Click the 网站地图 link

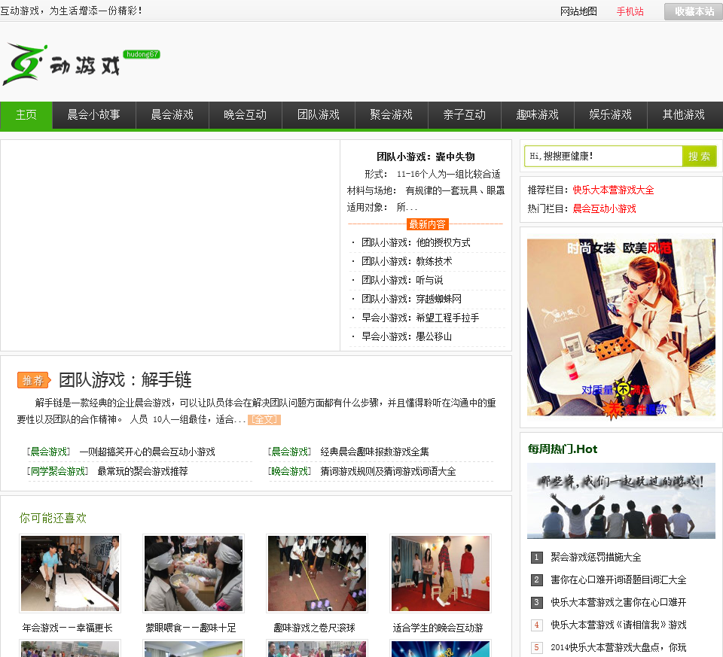pyautogui.click(x=578, y=11)
